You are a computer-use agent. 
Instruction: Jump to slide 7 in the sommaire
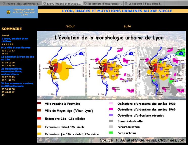[x=10, y=44]
